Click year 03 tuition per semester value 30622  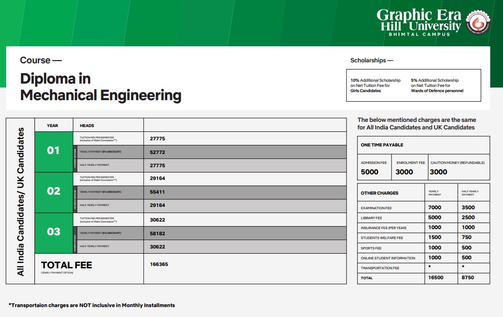(157, 220)
